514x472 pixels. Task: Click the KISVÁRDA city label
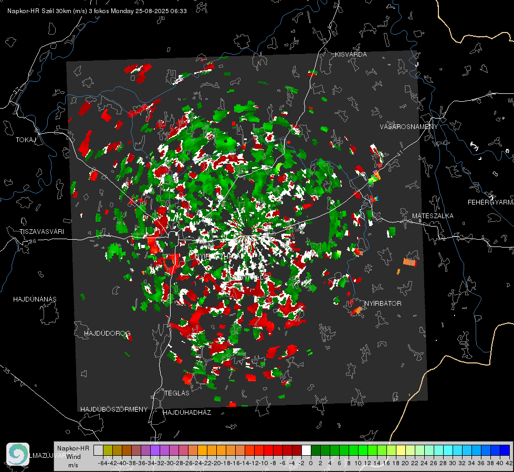coord(351,55)
